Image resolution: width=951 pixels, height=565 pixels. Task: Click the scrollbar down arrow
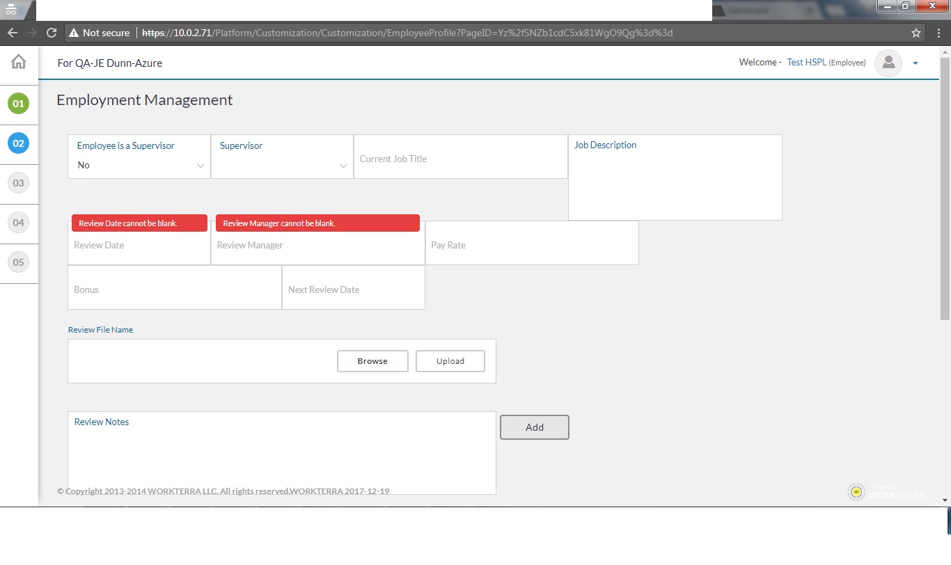click(x=945, y=500)
